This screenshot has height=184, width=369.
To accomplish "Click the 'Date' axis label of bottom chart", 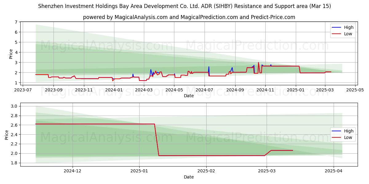I will pos(189,177).
